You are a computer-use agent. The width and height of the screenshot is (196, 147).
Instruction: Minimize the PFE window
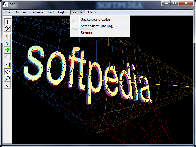(x=166, y=3)
